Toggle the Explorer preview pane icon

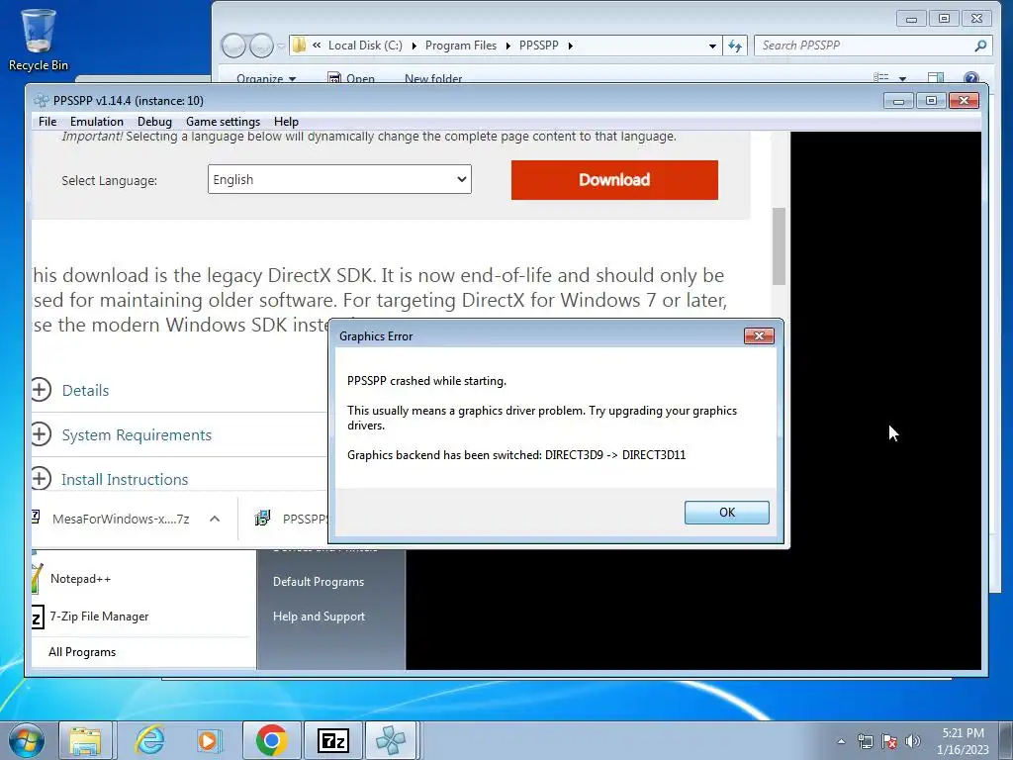936,78
